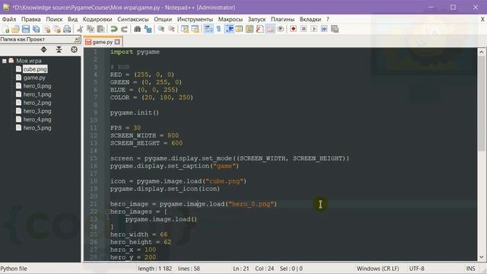Toggle file monitoring eye icon
Viewport: 487px width, 274px height.
tap(281, 29)
